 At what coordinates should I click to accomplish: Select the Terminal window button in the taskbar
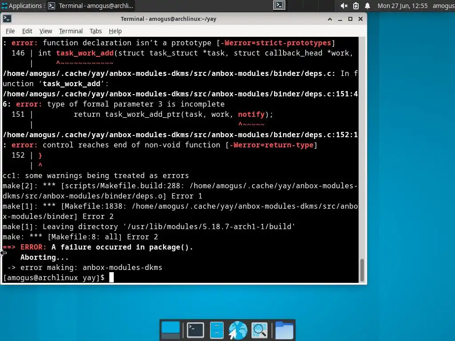[x=90, y=5]
